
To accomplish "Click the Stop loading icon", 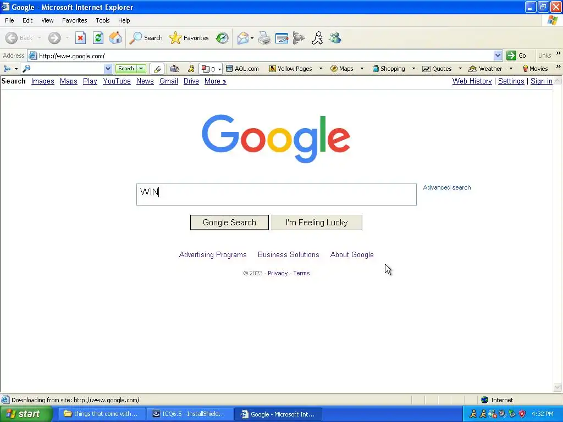I will pos(80,38).
